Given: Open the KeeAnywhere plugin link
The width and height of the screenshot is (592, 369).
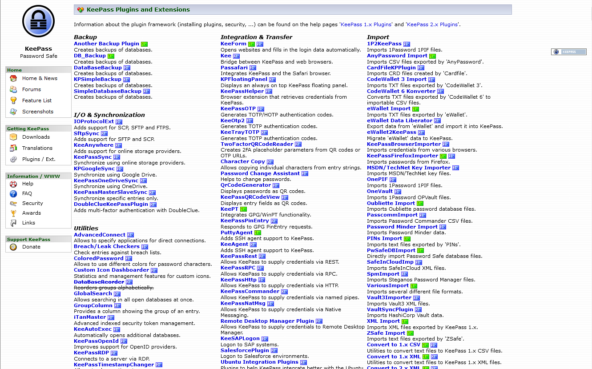Looking at the screenshot, I should pyautogui.click(x=93, y=145).
